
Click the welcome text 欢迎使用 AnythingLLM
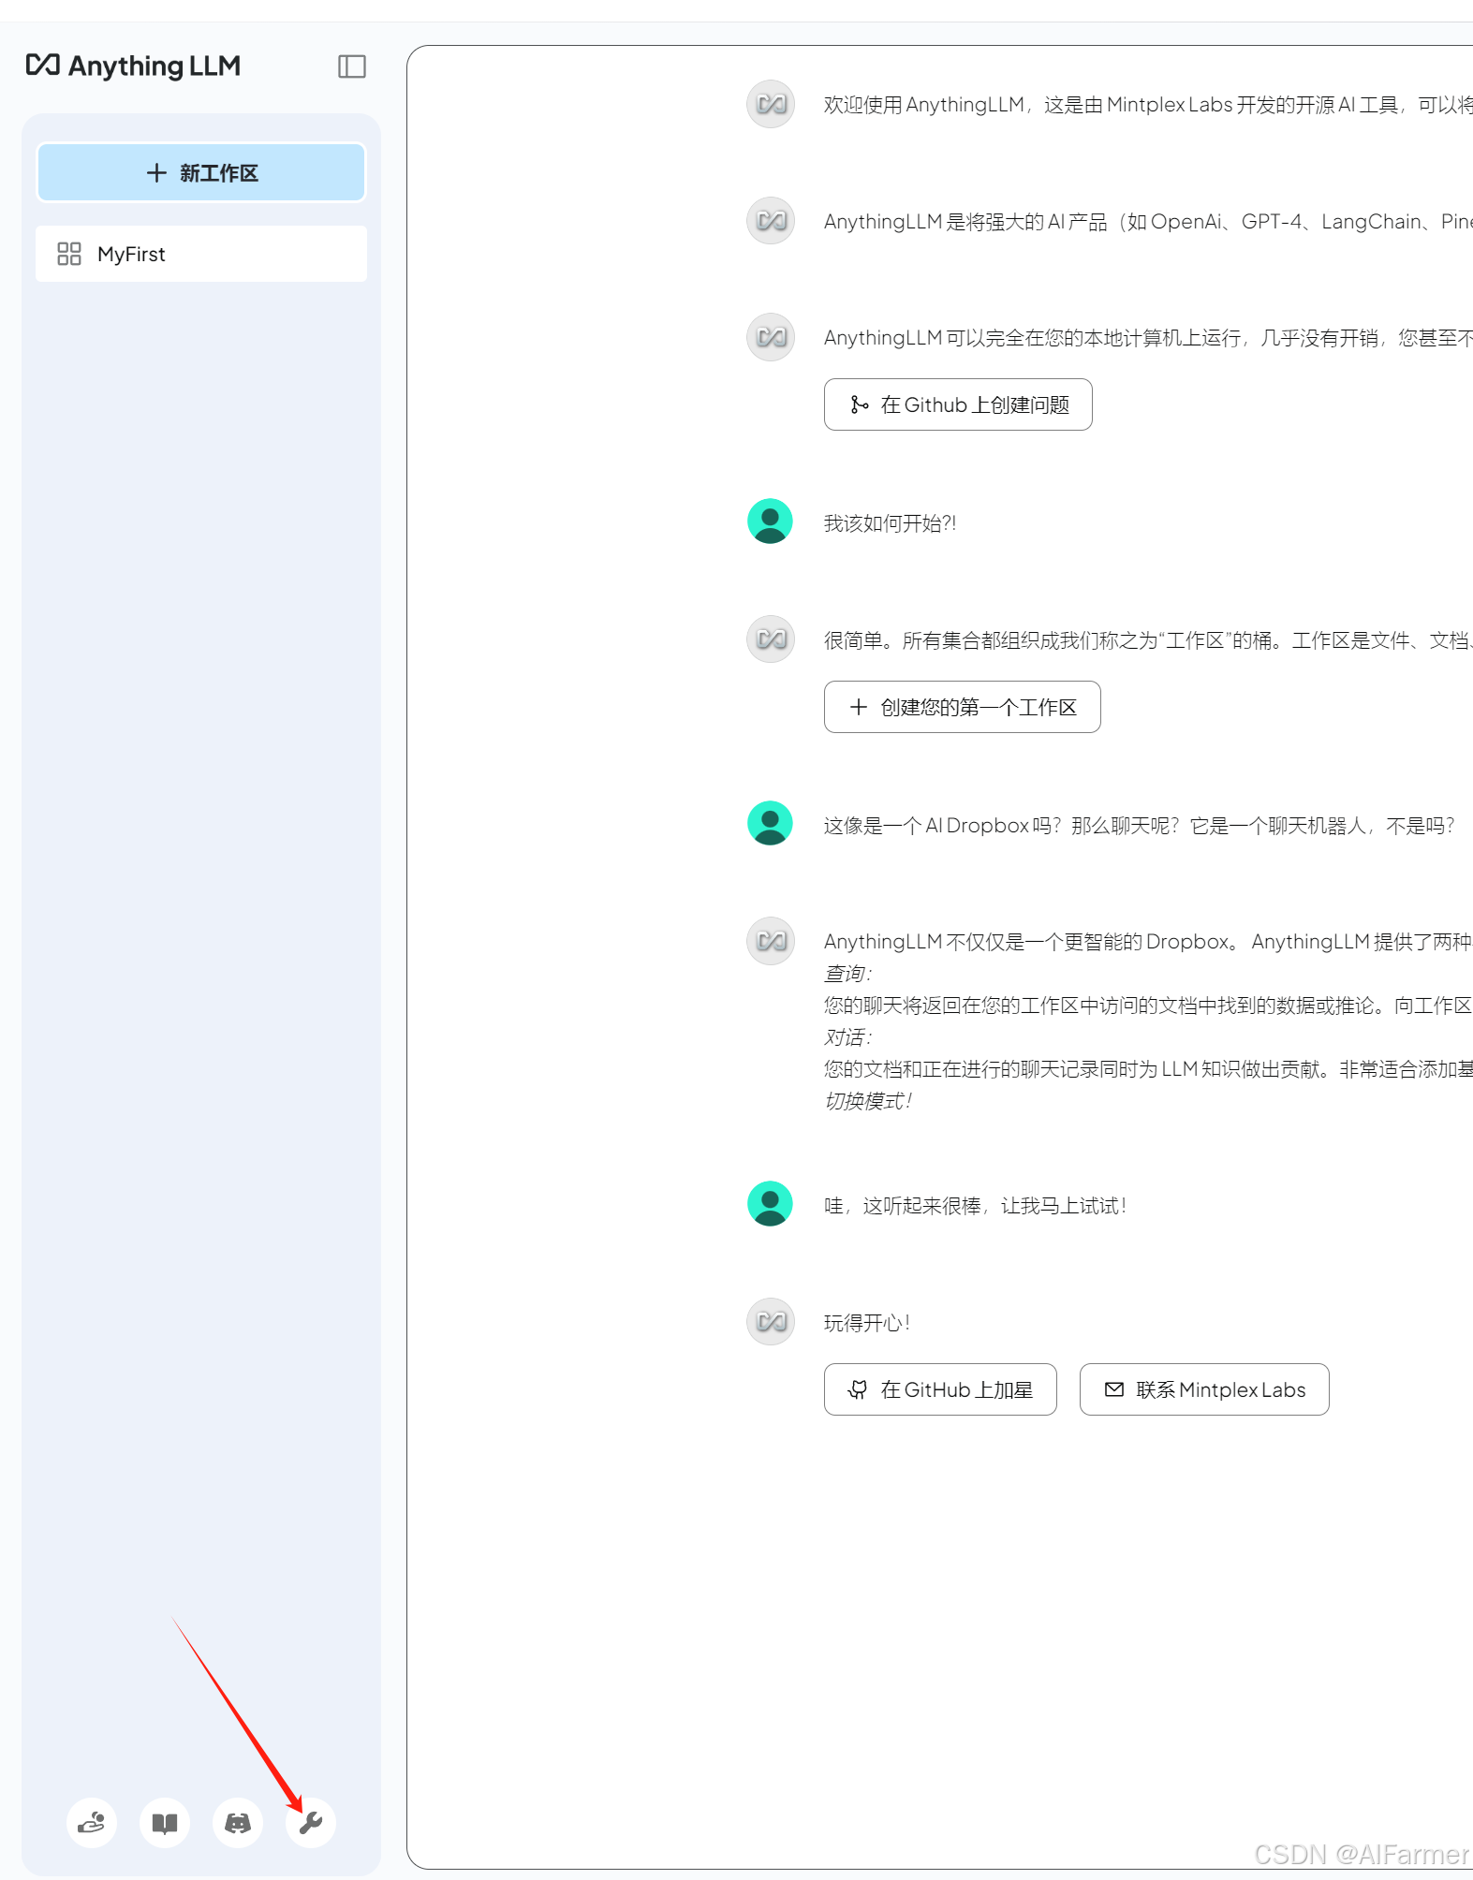pyautogui.click(x=1148, y=105)
